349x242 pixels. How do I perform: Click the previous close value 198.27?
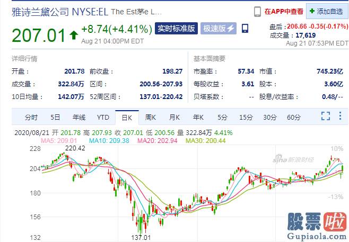[x=172, y=71]
